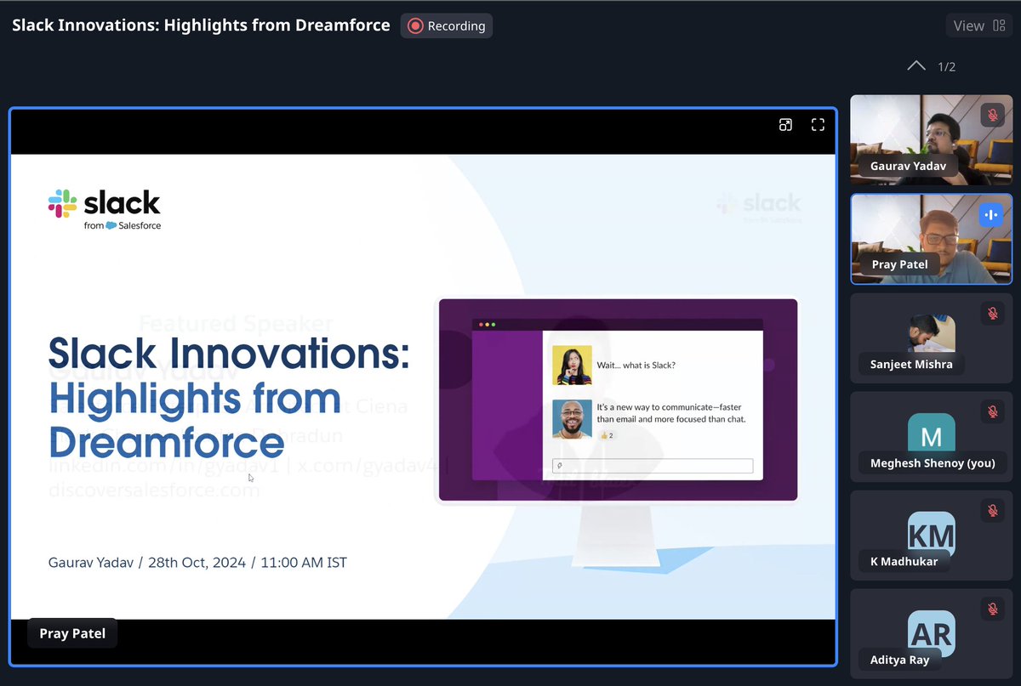1021x686 pixels.
Task: Click presenter label Pray Patel on shared screen
Action: pos(72,633)
